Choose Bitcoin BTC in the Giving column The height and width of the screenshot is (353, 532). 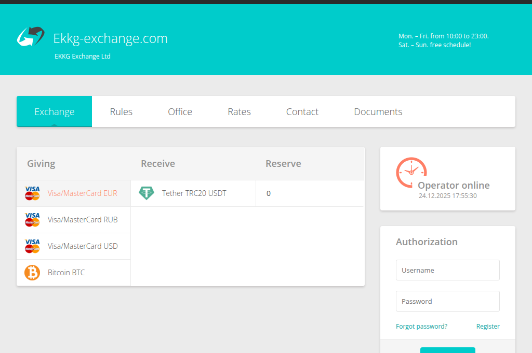point(66,272)
